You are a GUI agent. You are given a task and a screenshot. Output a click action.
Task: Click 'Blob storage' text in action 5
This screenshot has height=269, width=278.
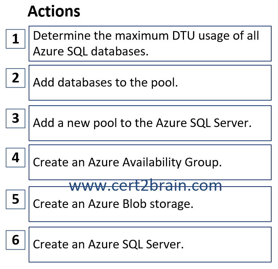point(158,204)
